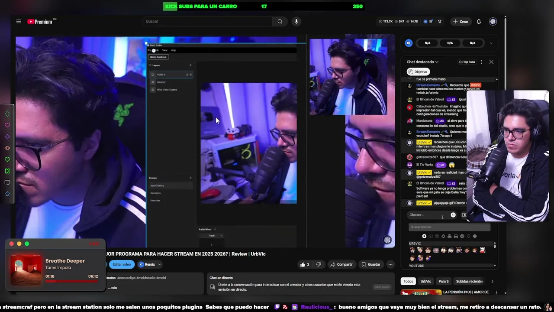Close the live chat panel
Screen dimensions: 554x312
point(491,62)
